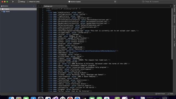The width and height of the screenshot is (176, 99).
Task: Click the "Electronic Brain" family value
Action: click(78, 84)
